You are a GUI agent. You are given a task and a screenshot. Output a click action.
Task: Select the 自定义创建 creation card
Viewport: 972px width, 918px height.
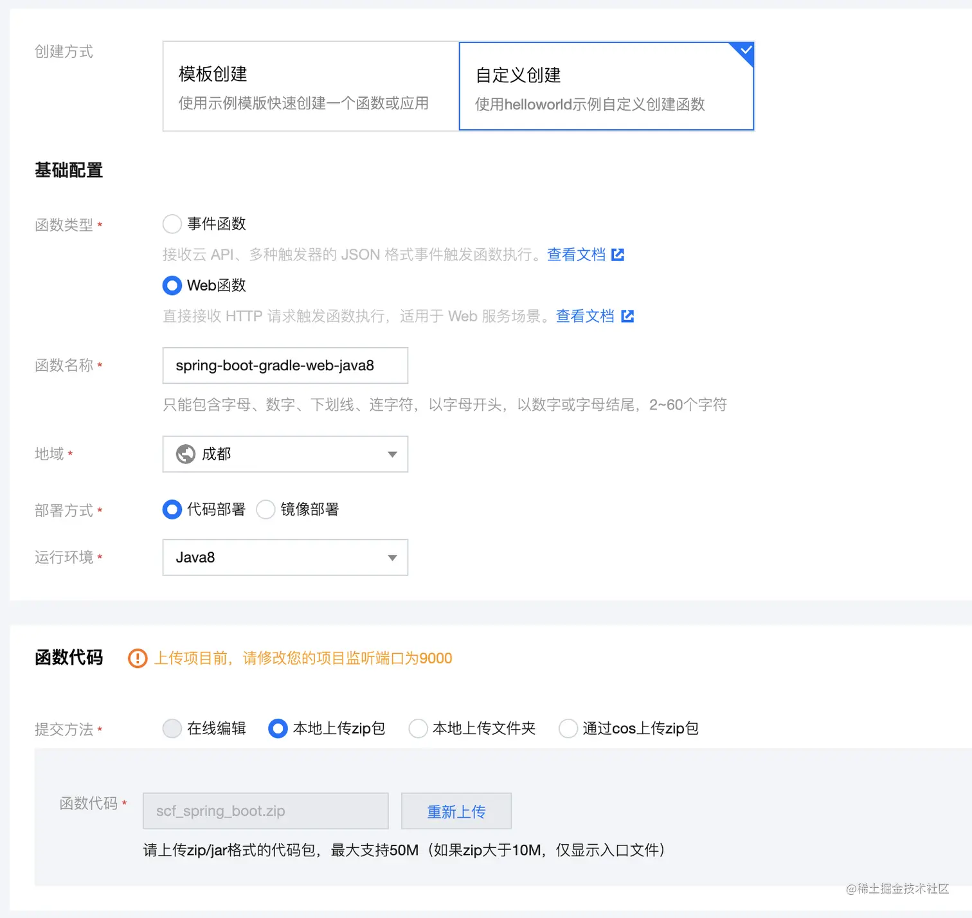pyautogui.click(x=605, y=86)
